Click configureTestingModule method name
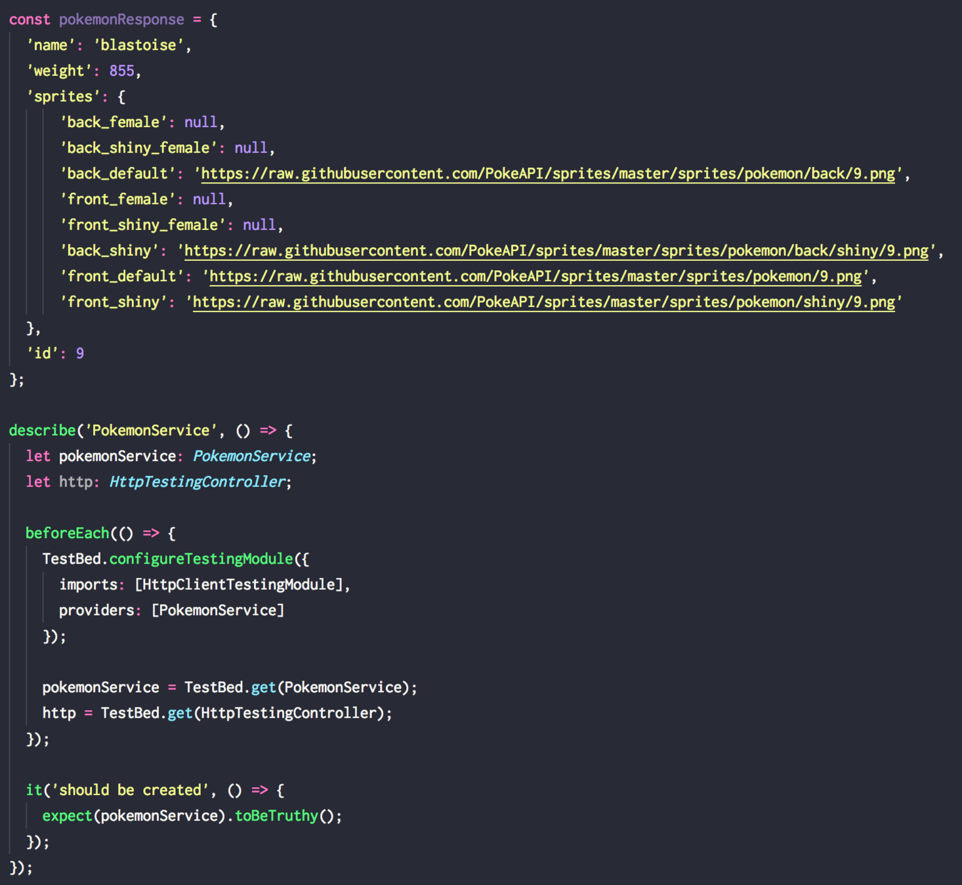 201,559
